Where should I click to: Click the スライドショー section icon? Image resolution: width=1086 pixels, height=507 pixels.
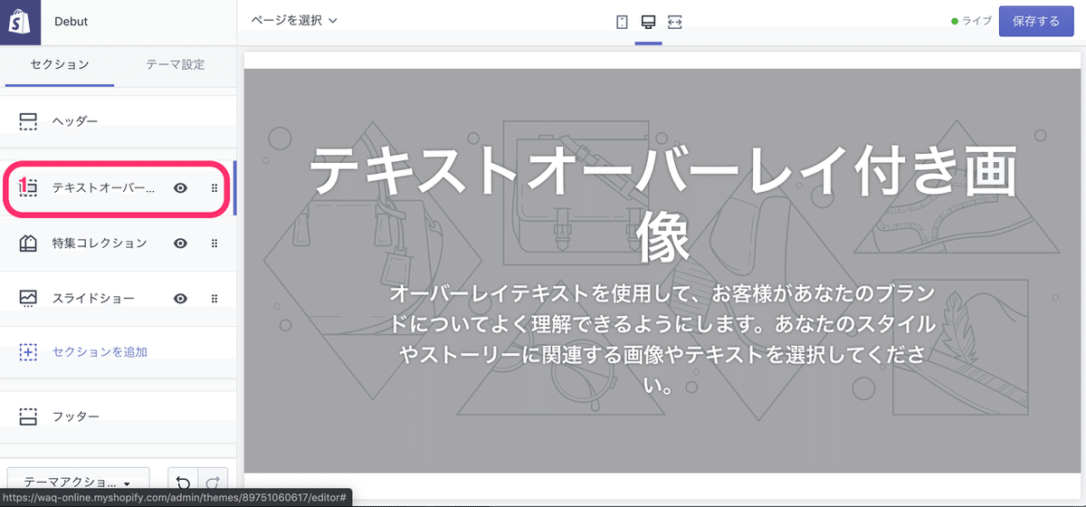[x=28, y=298]
